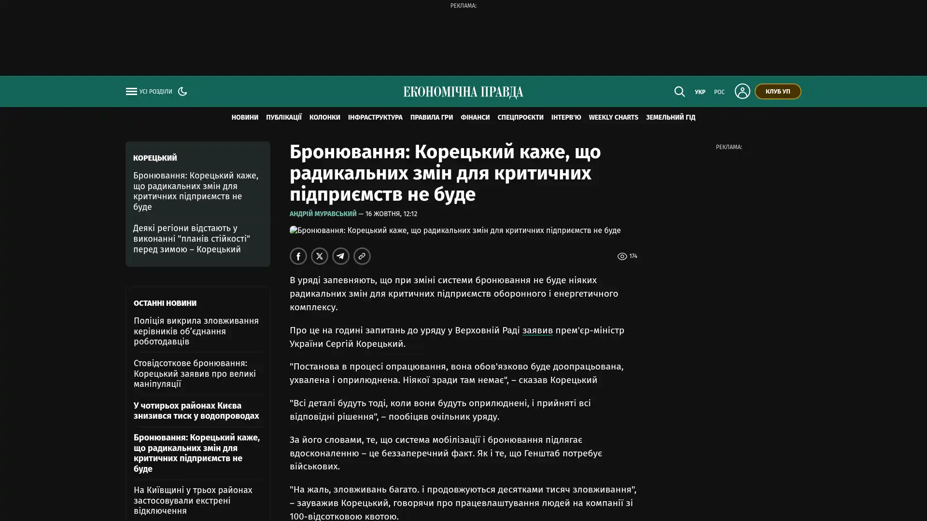This screenshot has height=521, width=927.
Task: Open the СПЕЦПРОЄКТИ menu section
Action: point(520,117)
